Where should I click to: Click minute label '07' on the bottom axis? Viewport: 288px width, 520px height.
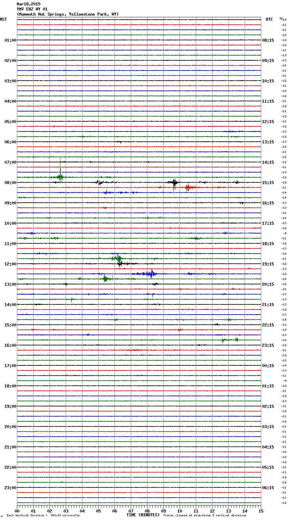pos(131,511)
